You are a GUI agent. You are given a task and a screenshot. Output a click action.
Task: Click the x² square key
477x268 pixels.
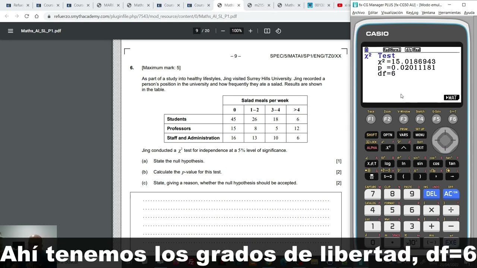click(388, 148)
